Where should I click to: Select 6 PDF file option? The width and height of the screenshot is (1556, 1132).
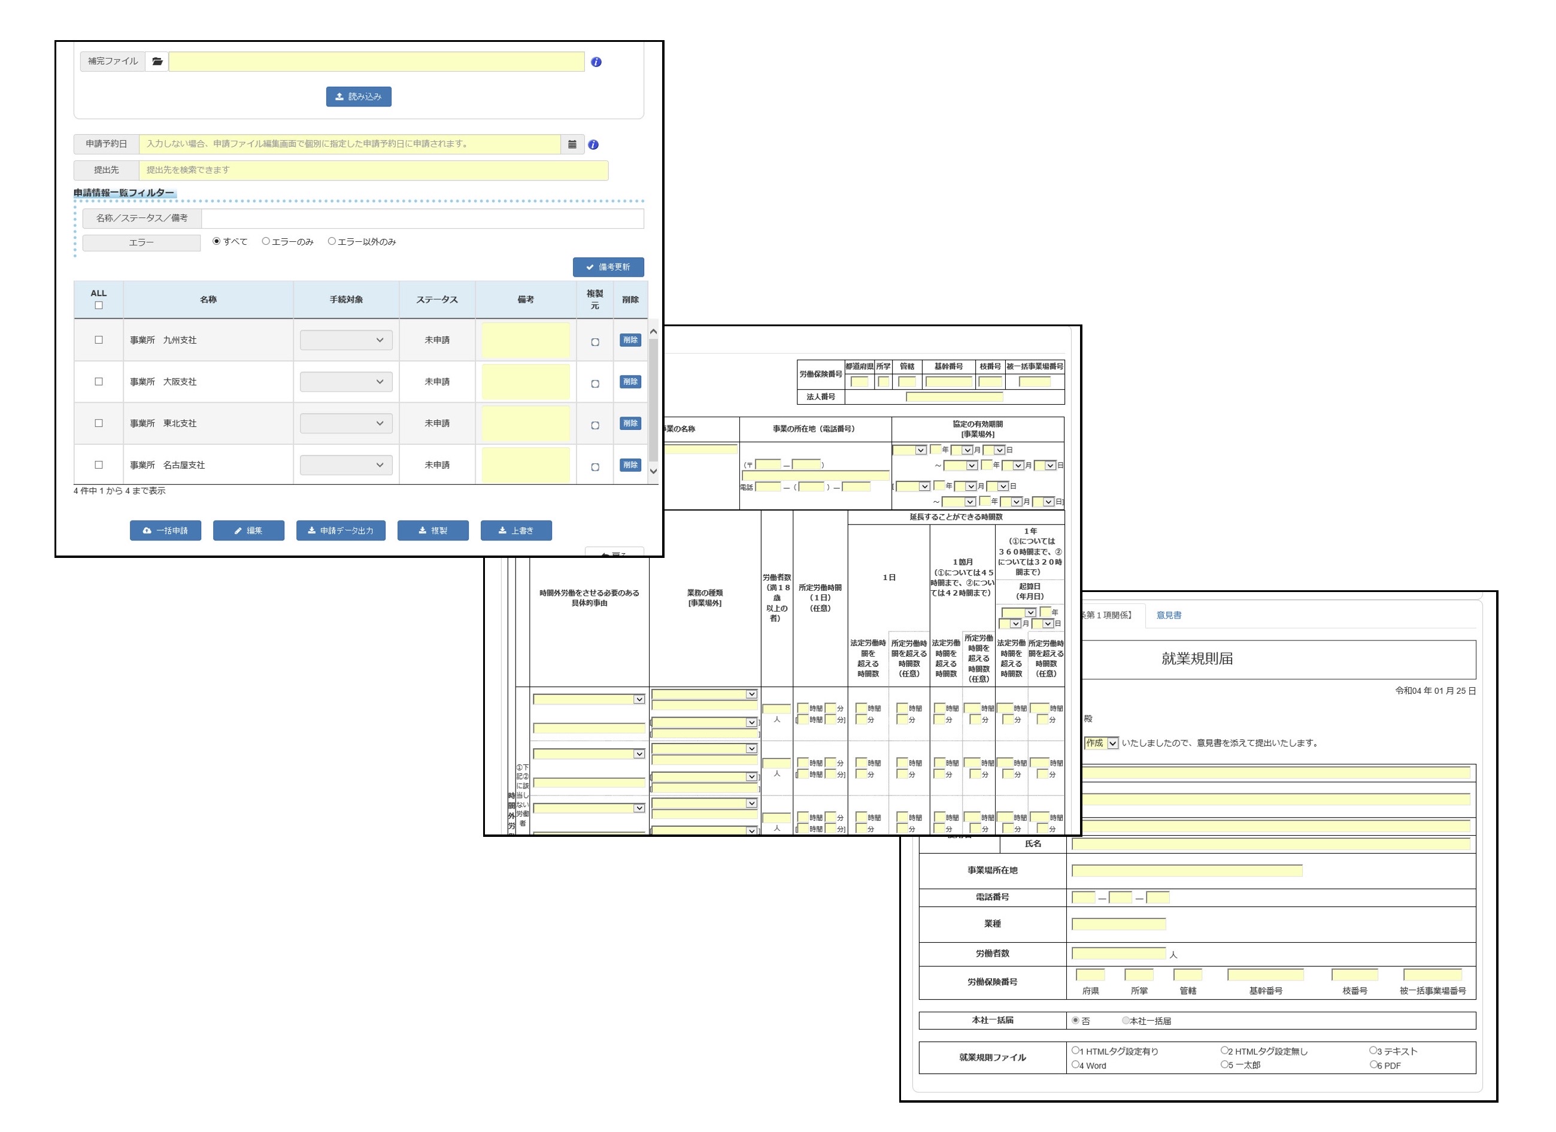(x=1373, y=1065)
